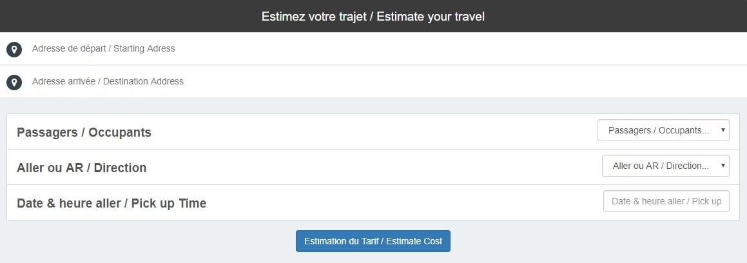Screen dimensions: 747x263
Task: Click the Passagers / Occupants row label
Action: click(84, 132)
